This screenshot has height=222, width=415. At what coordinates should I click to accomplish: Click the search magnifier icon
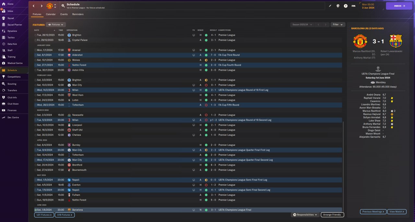pos(63,6)
